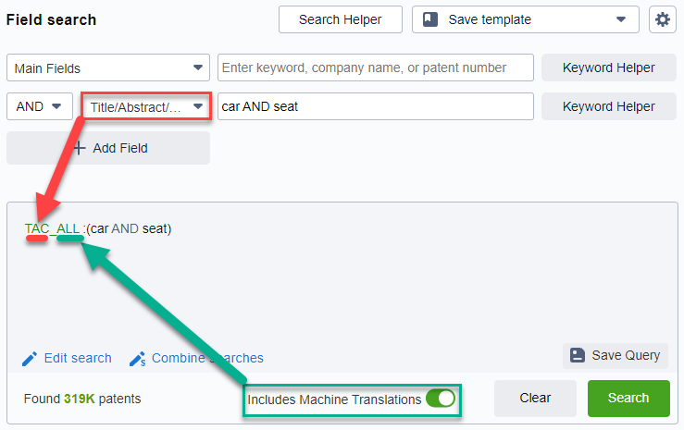Click the plus icon for Add Field

click(x=79, y=148)
